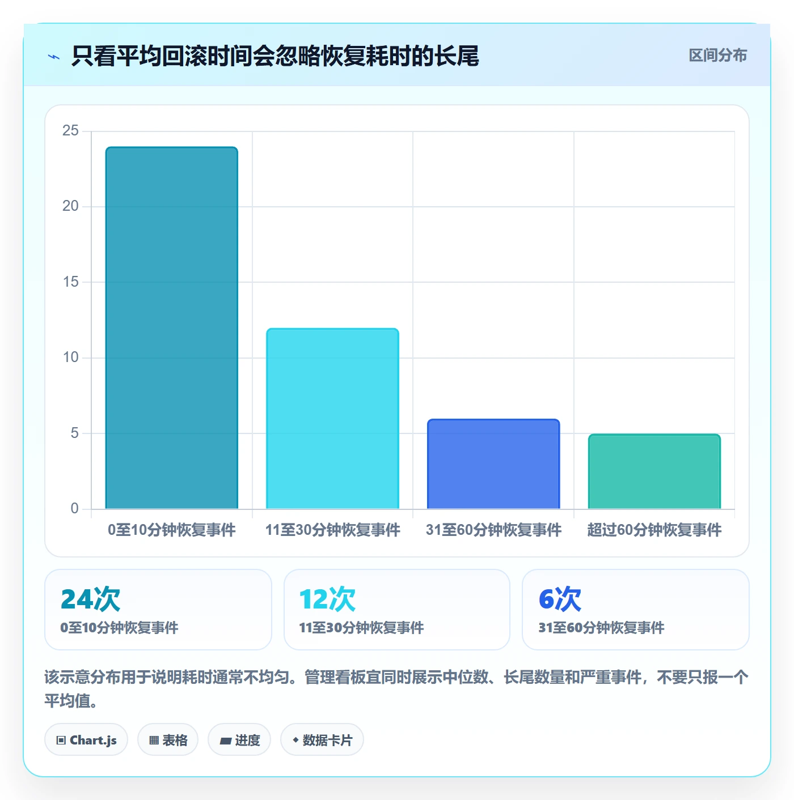Click the y-axis value 15
794x800 pixels.
click(x=70, y=282)
